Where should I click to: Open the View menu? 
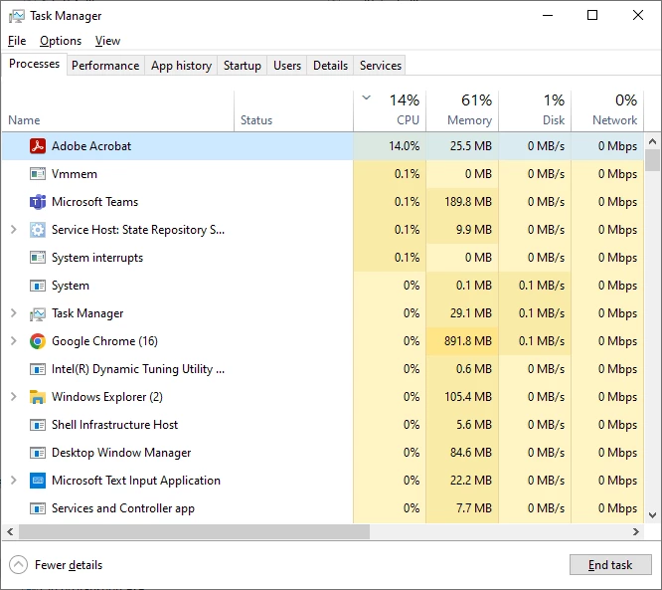click(x=107, y=41)
